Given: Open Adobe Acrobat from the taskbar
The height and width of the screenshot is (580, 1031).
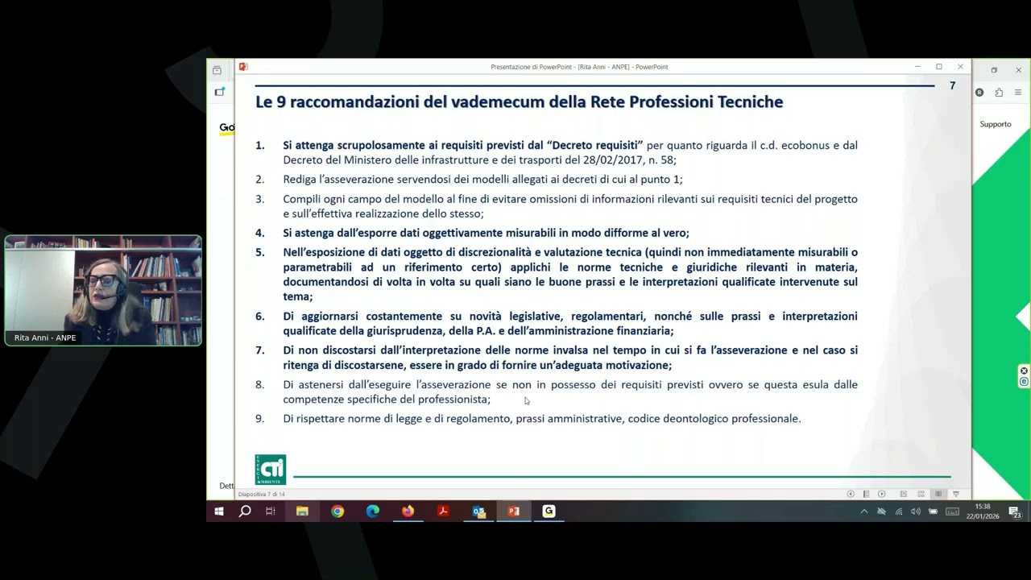Looking at the screenshot, I should (443, 512).
